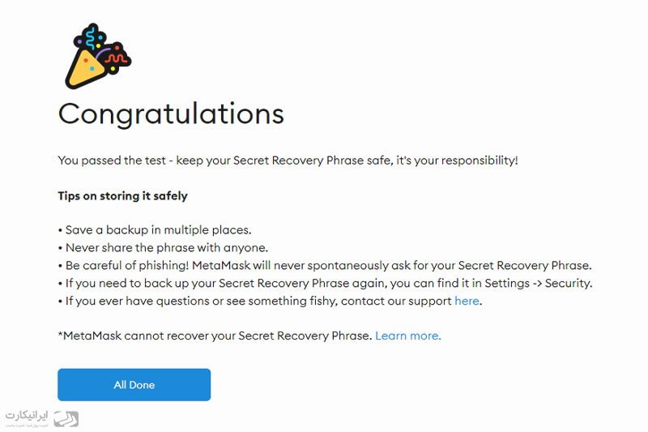The width and height of the screenshot is (648, 432).
Task: Click the All Done button
Action: 134,385
